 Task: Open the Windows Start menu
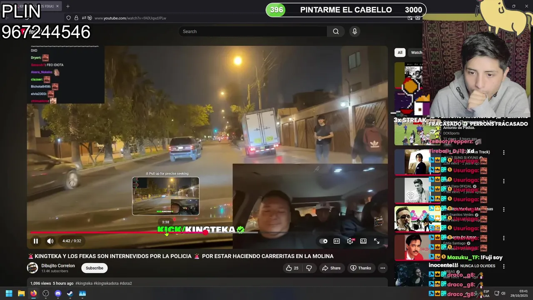[x=9, y=293]
